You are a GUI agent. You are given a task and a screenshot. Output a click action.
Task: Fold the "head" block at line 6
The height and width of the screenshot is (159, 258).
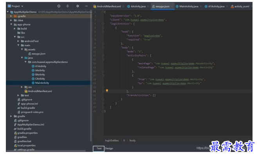click(x=103, y=32)
